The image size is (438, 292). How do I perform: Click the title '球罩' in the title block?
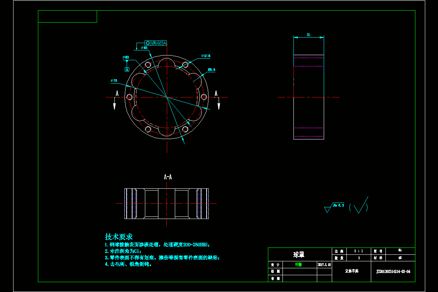point(299,254)
